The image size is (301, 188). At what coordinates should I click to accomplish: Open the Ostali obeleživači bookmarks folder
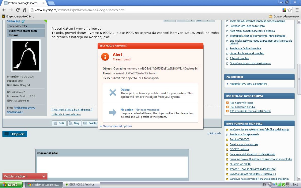point(284,16)
